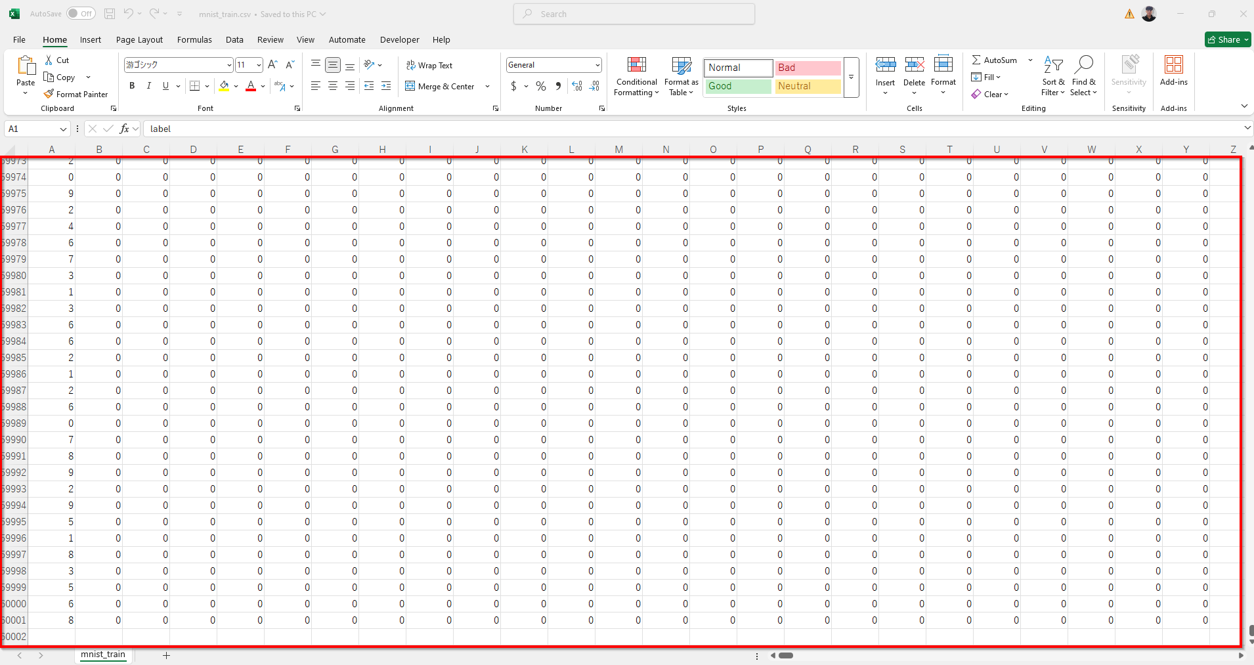Open the Sort & Filter tool
Image resolution: width=1254 pixels, height=665 pixels.
coord(1053,77)
